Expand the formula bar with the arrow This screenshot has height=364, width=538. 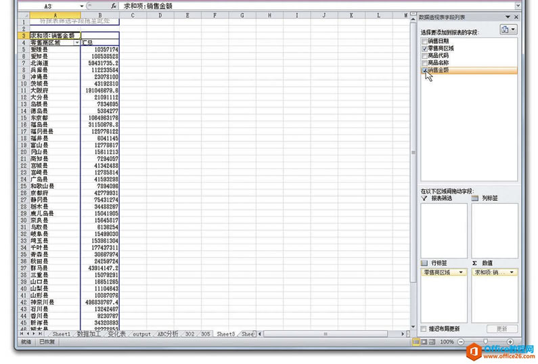point(518,6)
